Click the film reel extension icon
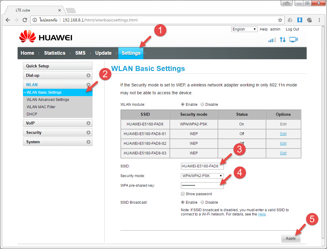The height and width of the screenshot is (249, 327). [x=309, y=20]
